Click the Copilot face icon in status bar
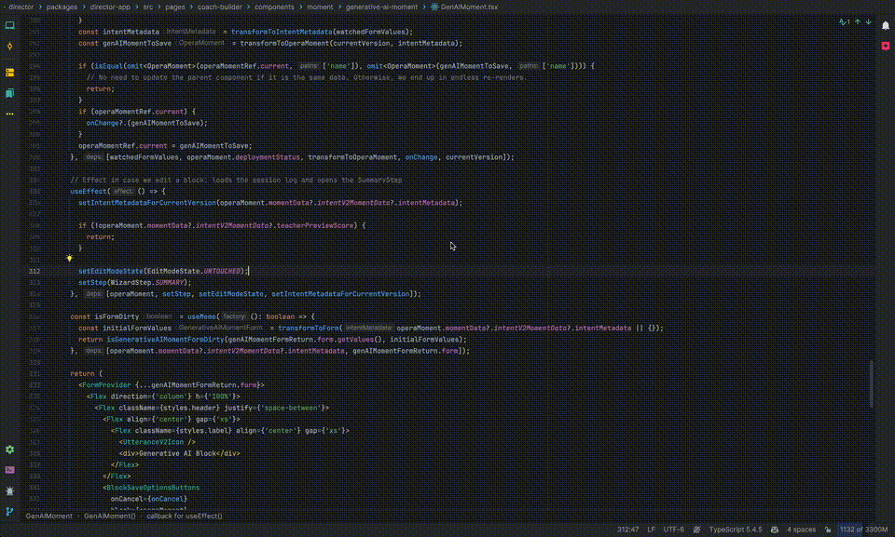The image size is (895, 537). (775, 530)
